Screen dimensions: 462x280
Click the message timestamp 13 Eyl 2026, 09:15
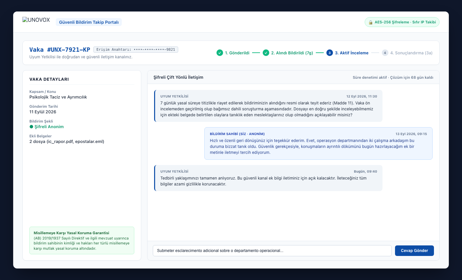click(x=411, y=134)
